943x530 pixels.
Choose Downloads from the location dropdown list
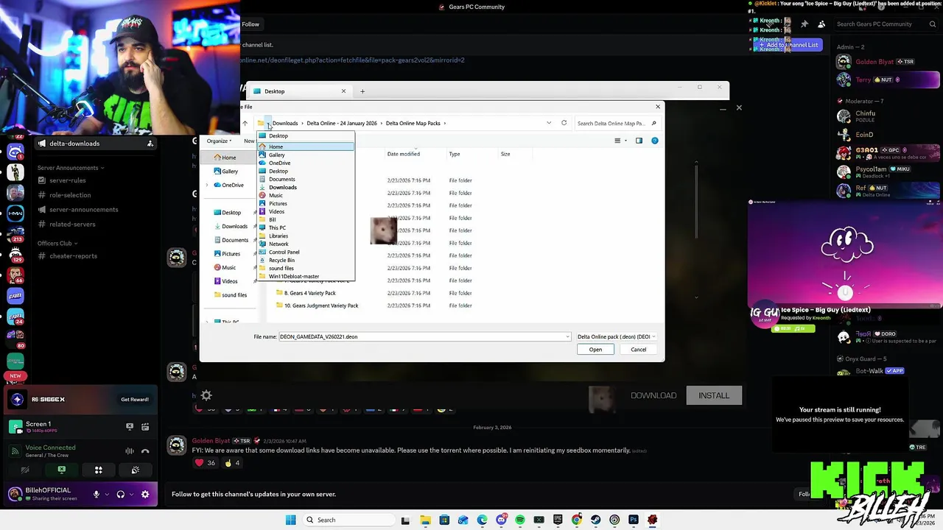point(306,187)
